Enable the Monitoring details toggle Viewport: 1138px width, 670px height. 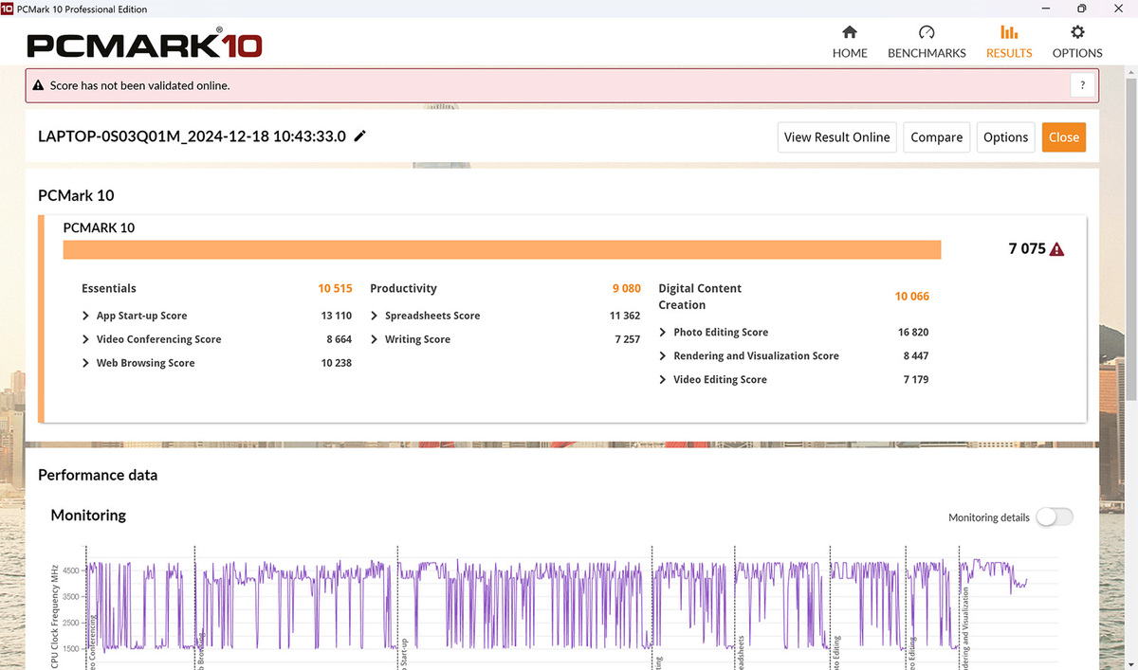[1054, 517]
